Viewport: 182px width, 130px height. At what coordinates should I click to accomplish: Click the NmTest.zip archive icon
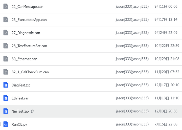[6, 111]
